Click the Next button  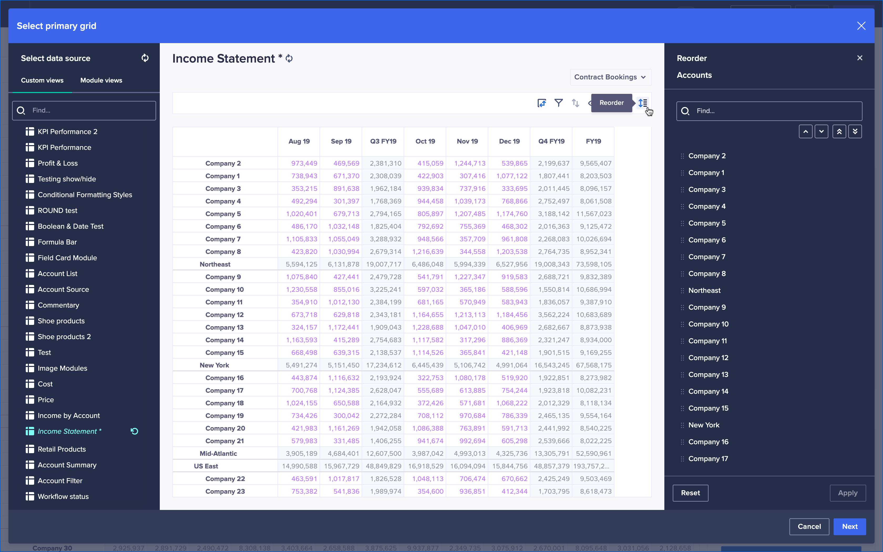[x=850, y=527]
